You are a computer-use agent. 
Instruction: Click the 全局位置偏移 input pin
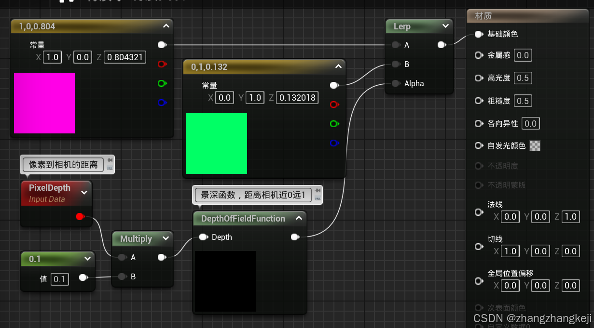479,281
